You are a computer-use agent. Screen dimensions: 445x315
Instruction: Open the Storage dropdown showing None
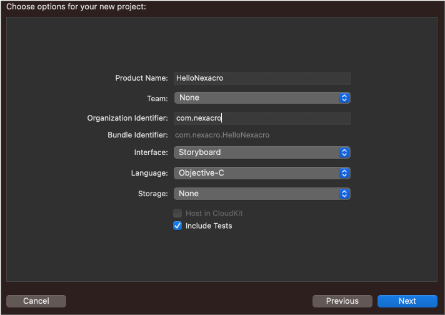point(256,194)
